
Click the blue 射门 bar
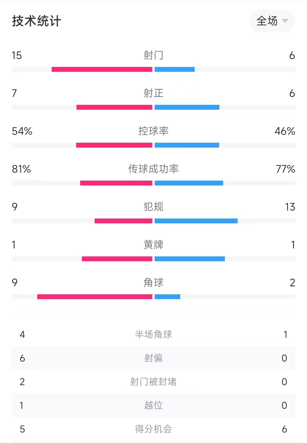pyautogui.click(x=175, y=69)
